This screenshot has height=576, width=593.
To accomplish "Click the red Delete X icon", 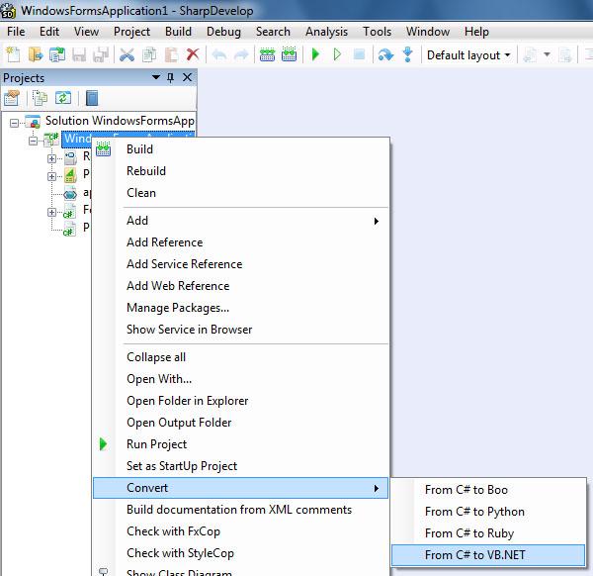I will [x=193, y=54].
